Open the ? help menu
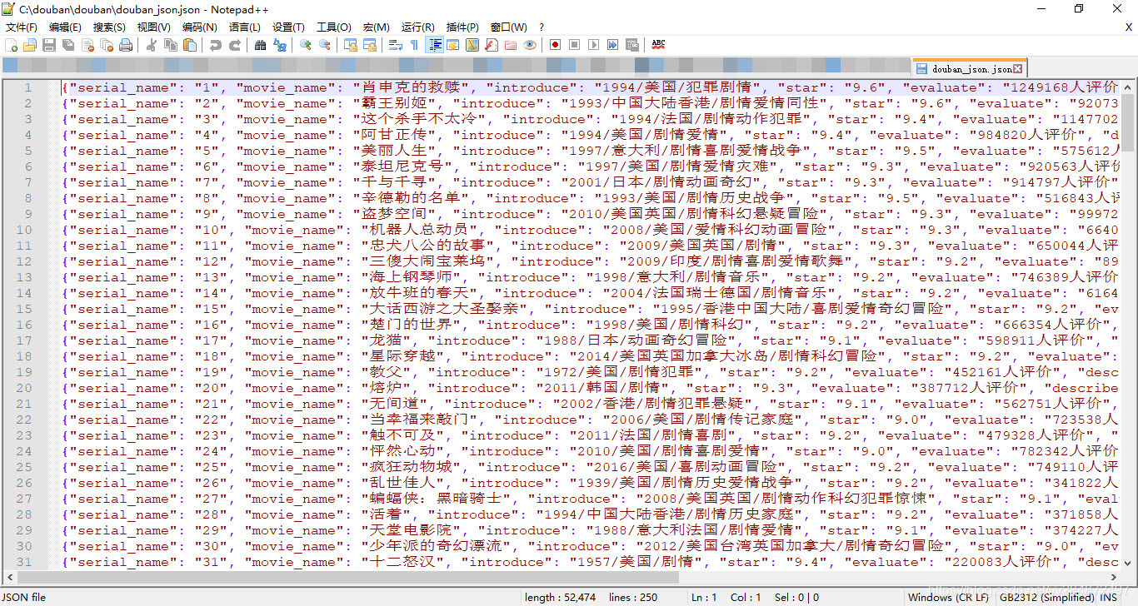Screen dimensions: 1138x606 click(542, 27)
